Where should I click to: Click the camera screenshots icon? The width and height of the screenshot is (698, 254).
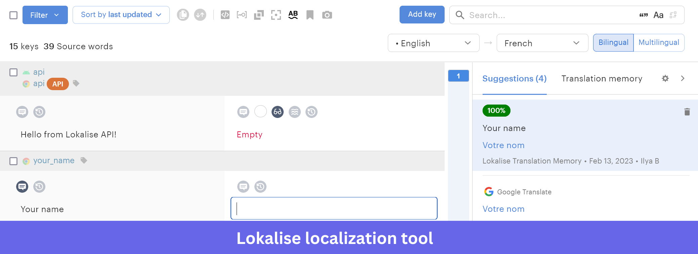tap(327, 15)
